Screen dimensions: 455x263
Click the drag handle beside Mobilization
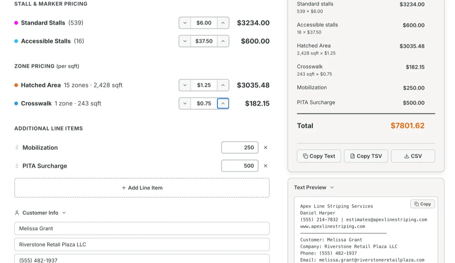[17, 147]
